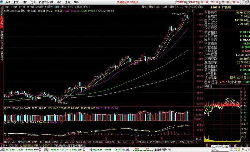The height and width of the screenshot is (152, 250).
Task: Open indicator 设置 settings
Action: pos(173,142)
